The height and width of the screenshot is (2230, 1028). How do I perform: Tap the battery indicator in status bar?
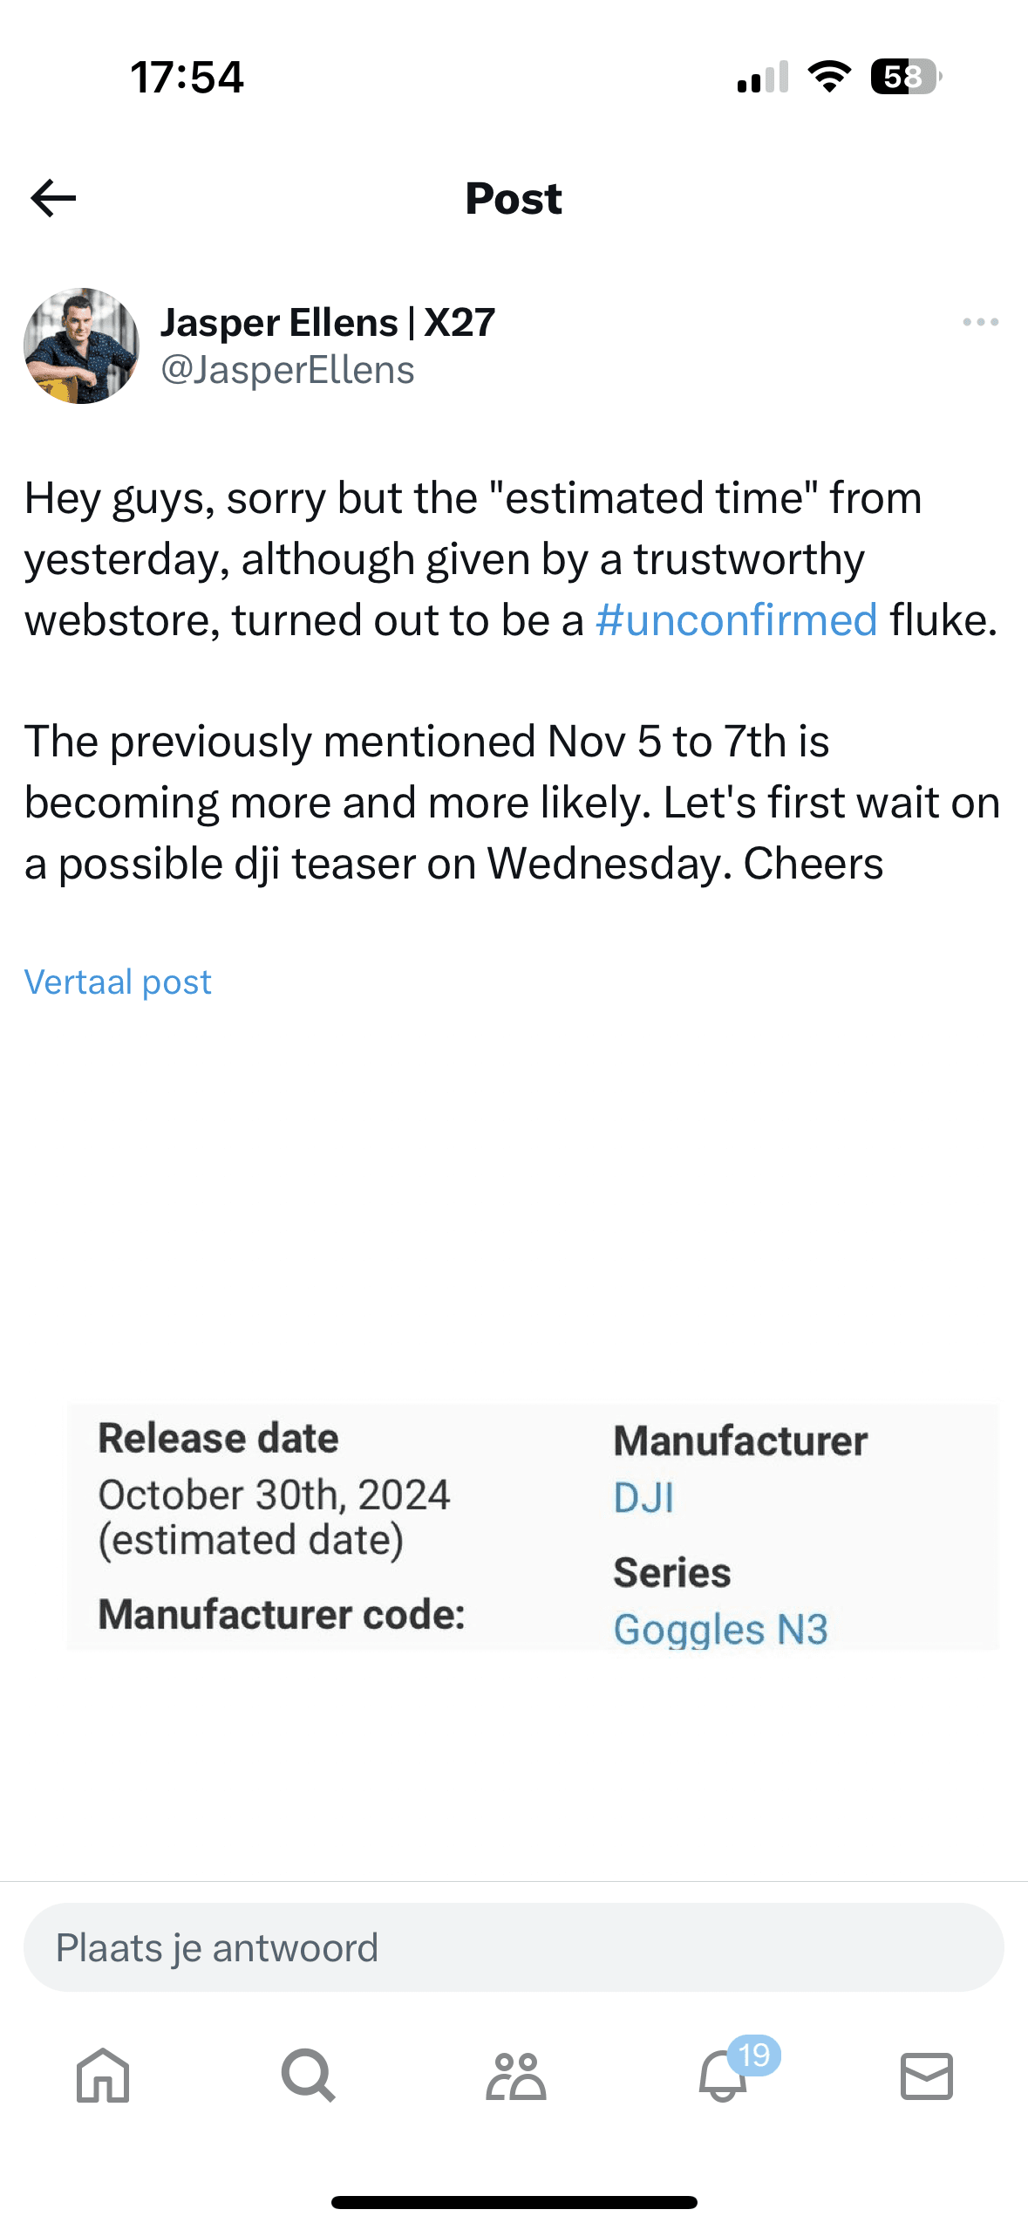click(x=905, y=77)
